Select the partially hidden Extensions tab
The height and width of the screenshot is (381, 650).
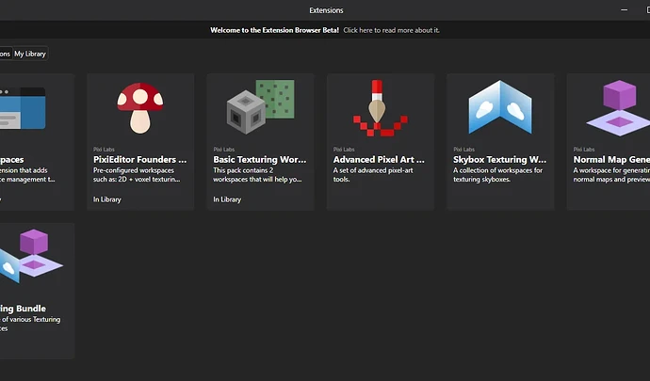[x=5, y=55]
